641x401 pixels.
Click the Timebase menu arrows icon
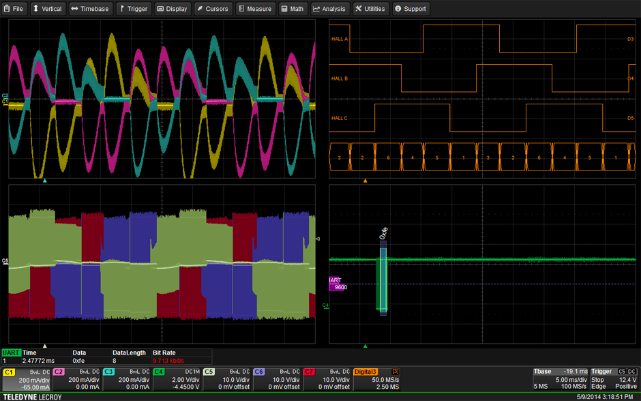(x=74, y=9)
